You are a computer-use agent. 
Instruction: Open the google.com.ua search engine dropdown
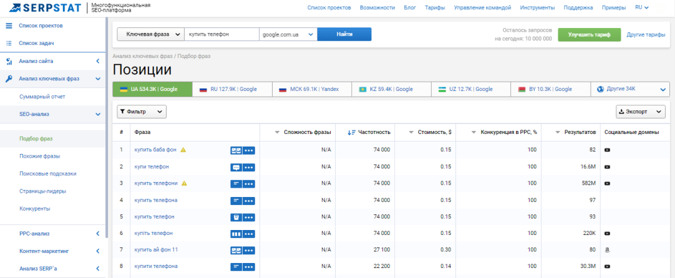(288, 34)
